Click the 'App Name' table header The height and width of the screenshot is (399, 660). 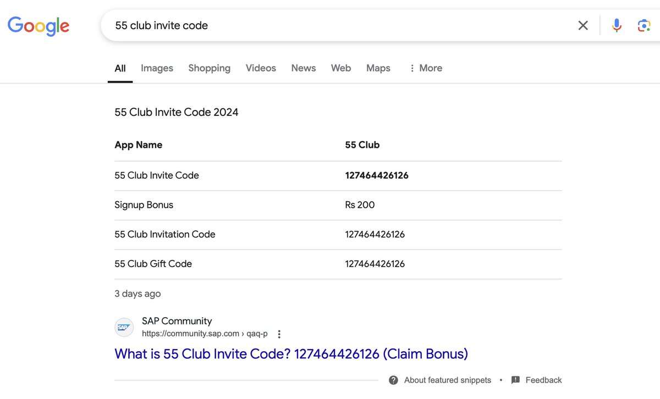tap(139, 145)
